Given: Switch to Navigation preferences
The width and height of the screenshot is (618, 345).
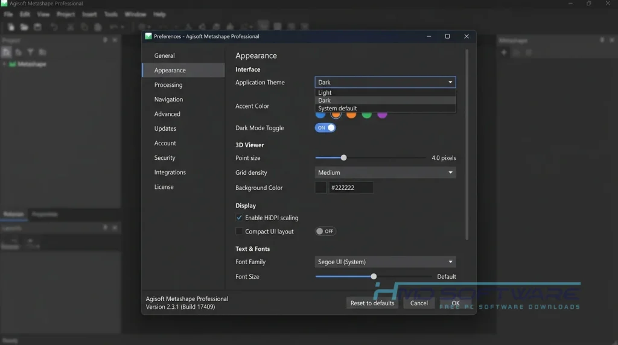Looking at the screenshot, I should pos(183,100).
